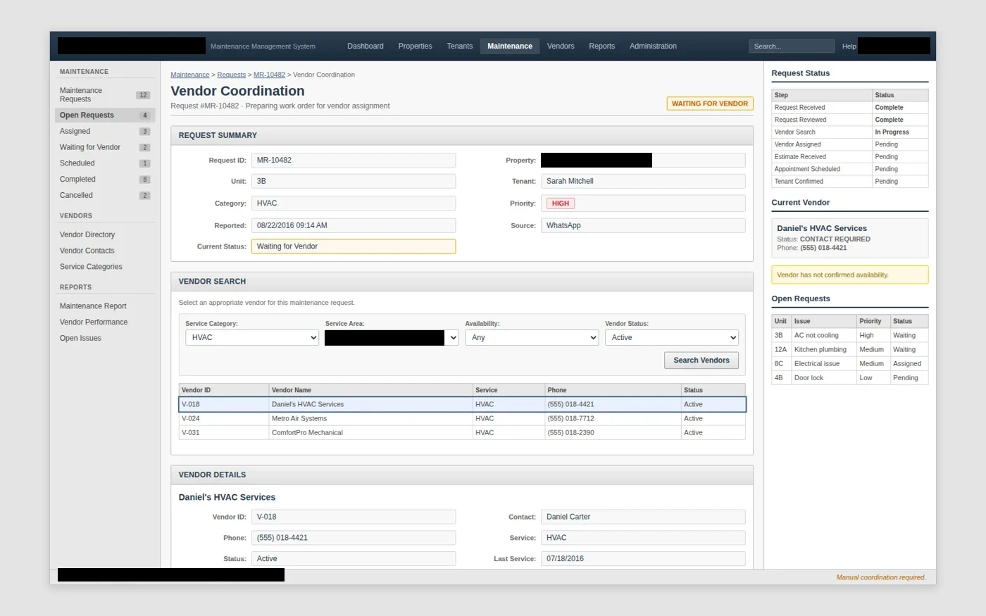Viewport: 986px width, 616px height.
Task: Click the Electrical issue open request
Action: [850, 364]
